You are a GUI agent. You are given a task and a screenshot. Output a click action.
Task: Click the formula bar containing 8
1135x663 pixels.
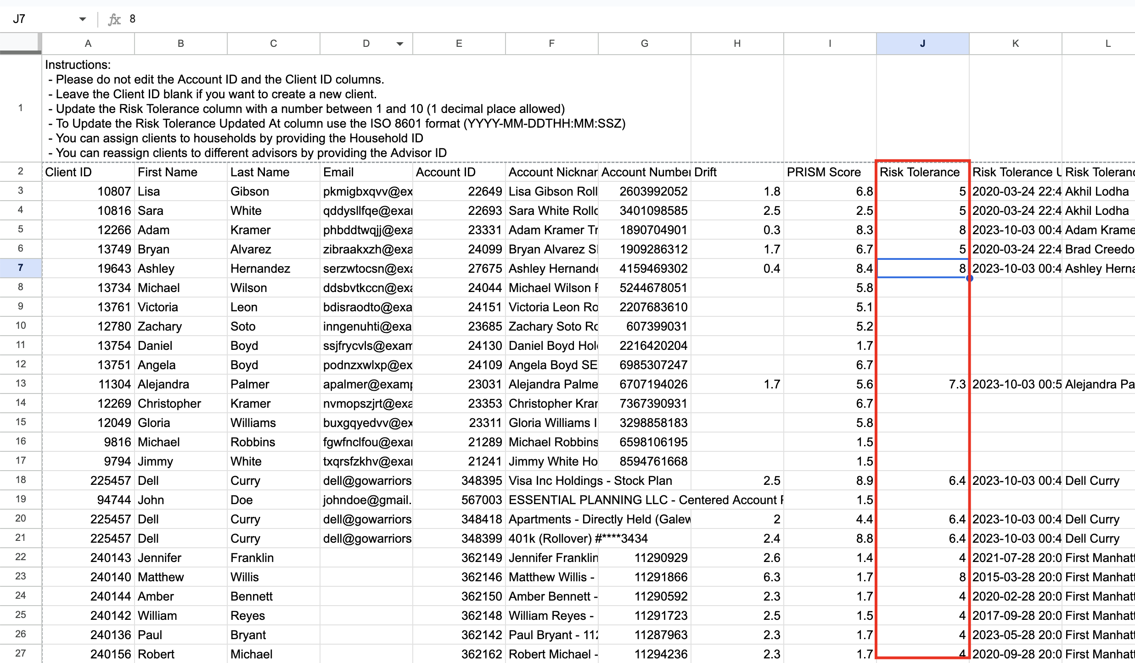(x=629, y=19)
